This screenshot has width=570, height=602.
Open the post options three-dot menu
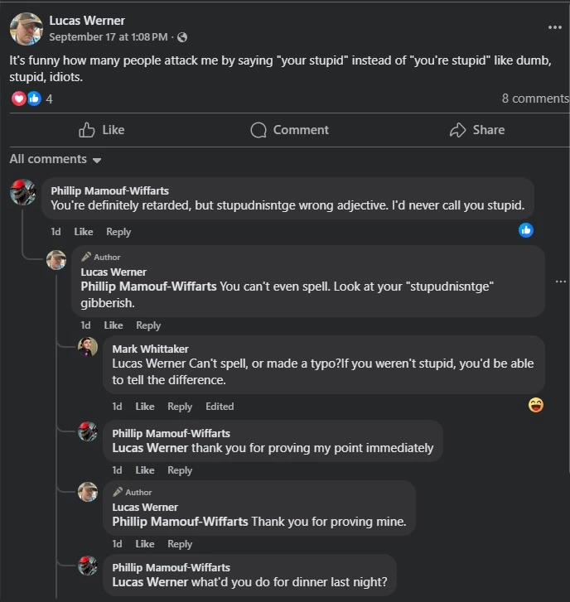pos(554,27)
